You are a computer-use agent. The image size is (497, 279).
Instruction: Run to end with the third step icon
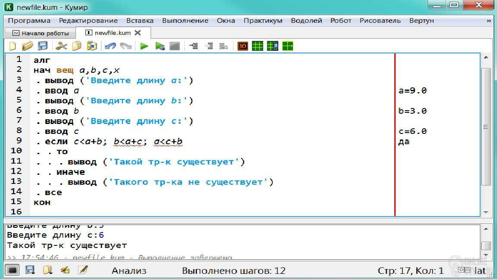[x=223, y=46]
